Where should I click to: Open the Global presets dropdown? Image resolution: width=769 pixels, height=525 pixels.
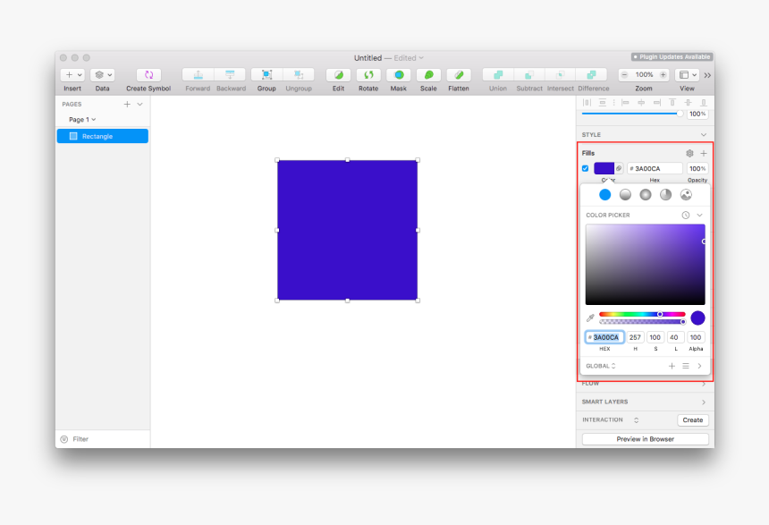tap(601, 366)
